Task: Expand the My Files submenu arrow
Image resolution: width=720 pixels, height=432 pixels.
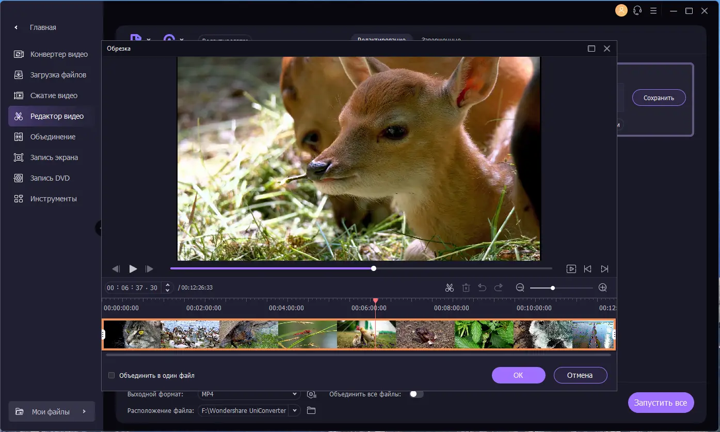Action: pyautogui.click(x=84, y=412)
